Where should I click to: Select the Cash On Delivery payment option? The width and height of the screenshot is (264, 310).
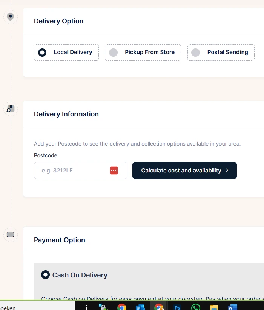click(74, 275)
